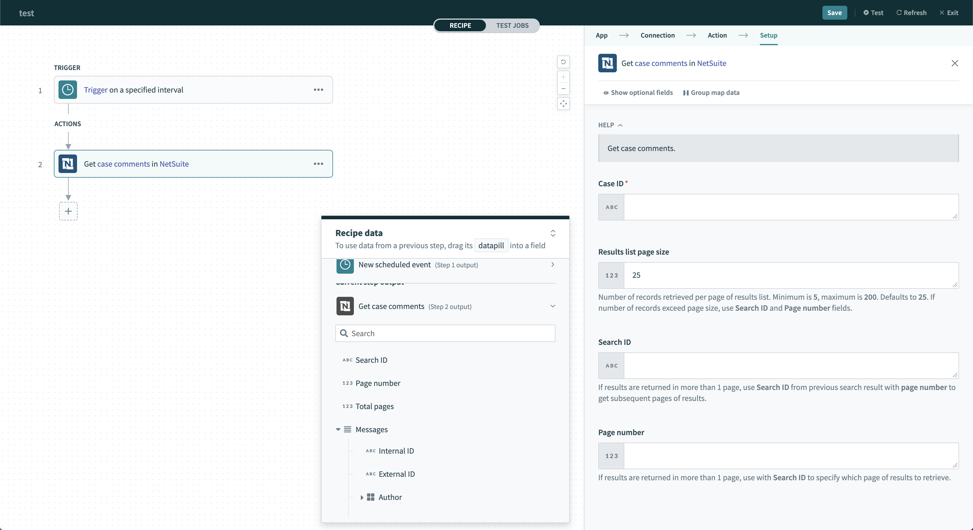Open step 2 three-dot options menu
This screenshot has height=530, width=973.
318,164
